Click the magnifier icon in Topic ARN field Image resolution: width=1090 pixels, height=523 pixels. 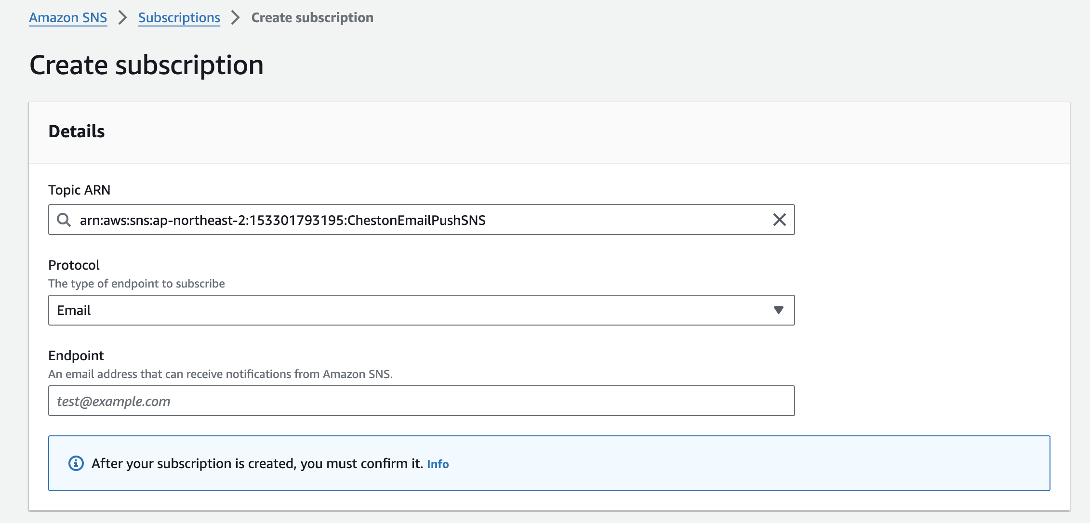pos(64,220)
